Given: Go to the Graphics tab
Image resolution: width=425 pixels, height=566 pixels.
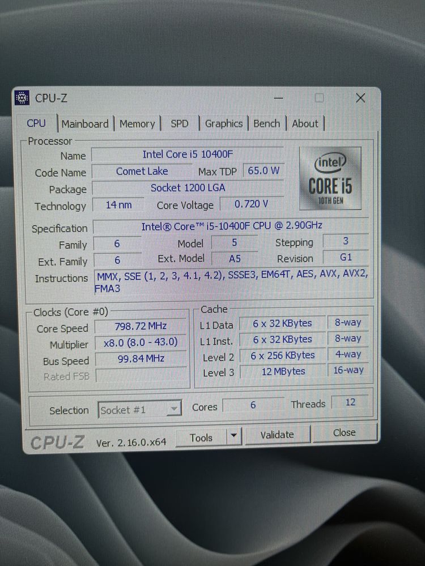Looking at the screenshot, I should point(224,123).
